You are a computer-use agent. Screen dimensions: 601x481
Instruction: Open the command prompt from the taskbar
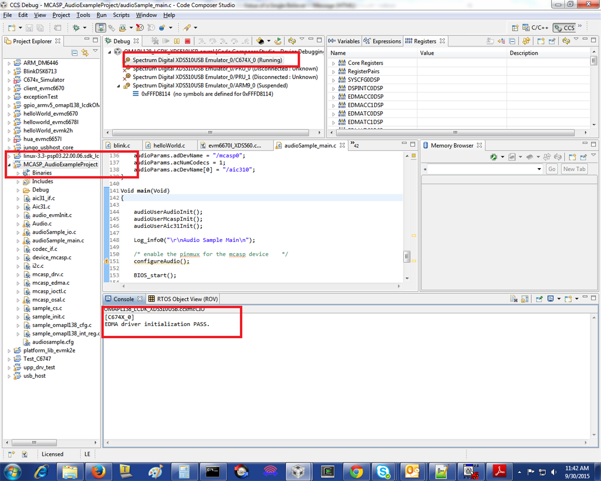(x=213, y=472)
